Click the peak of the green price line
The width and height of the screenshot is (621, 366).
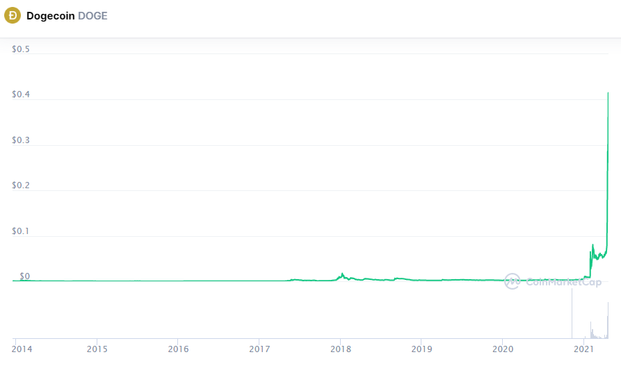pos(608,93)
